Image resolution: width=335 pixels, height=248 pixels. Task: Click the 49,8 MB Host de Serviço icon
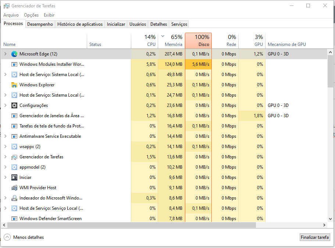pyautogui.click(x=14, y=75)
